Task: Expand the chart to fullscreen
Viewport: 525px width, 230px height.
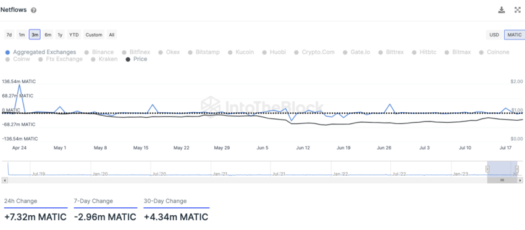Action: (x=518, y=10)
